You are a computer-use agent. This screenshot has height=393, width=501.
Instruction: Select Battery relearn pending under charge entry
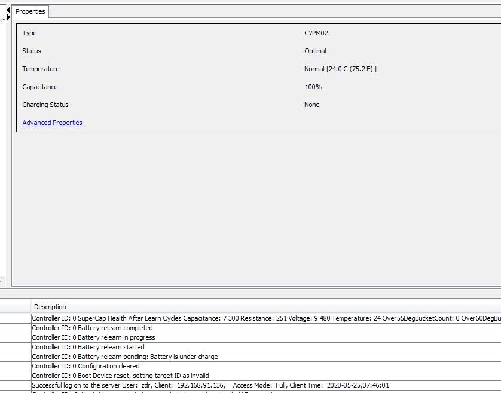coord(266,357)
